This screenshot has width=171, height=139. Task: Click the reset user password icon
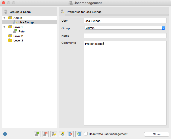click(x=62, y=134)
